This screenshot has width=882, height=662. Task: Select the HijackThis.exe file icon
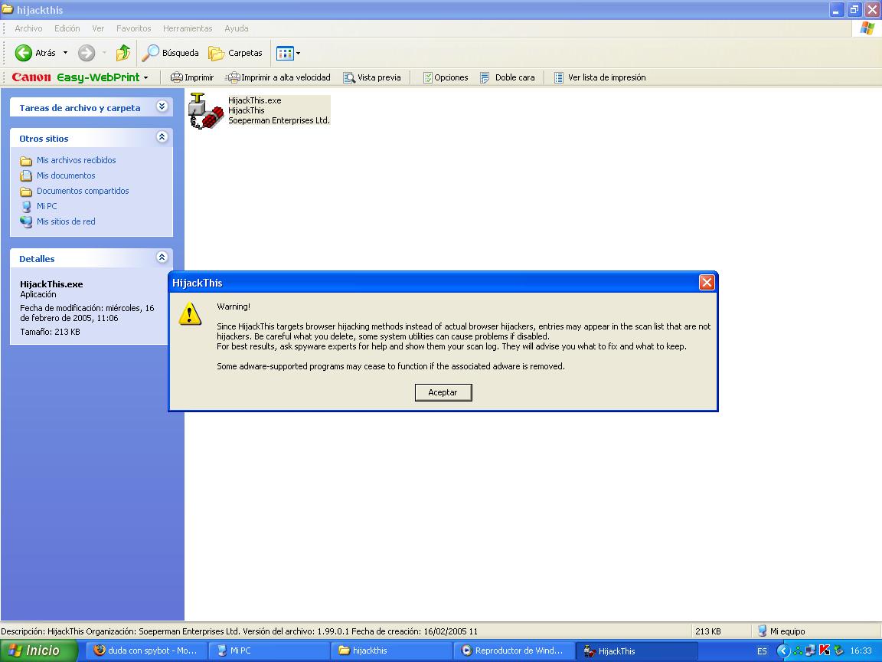pos(205,110)
